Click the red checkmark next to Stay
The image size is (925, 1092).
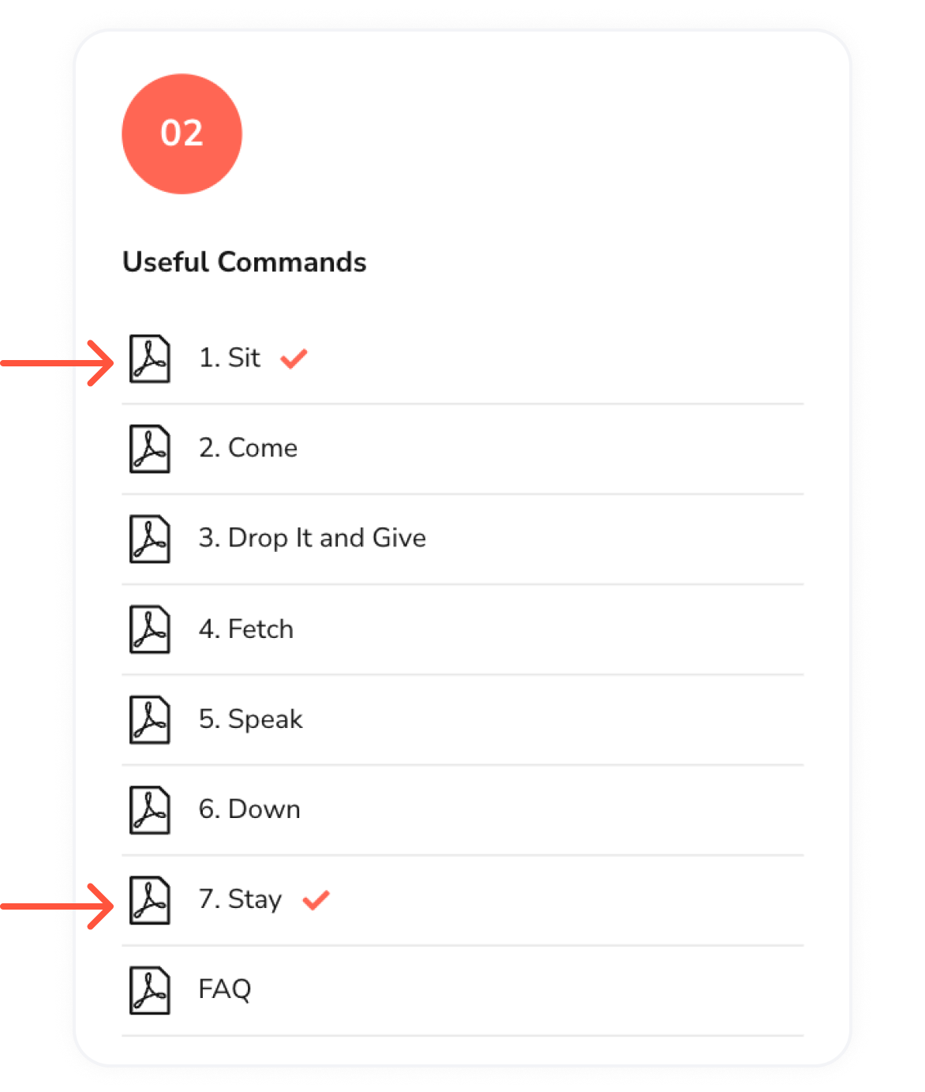click(x=316, y=900)
